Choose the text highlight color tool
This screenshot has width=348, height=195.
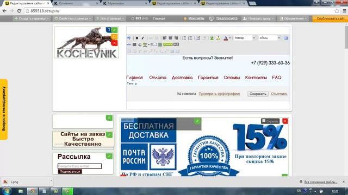[x=145, y=44]
